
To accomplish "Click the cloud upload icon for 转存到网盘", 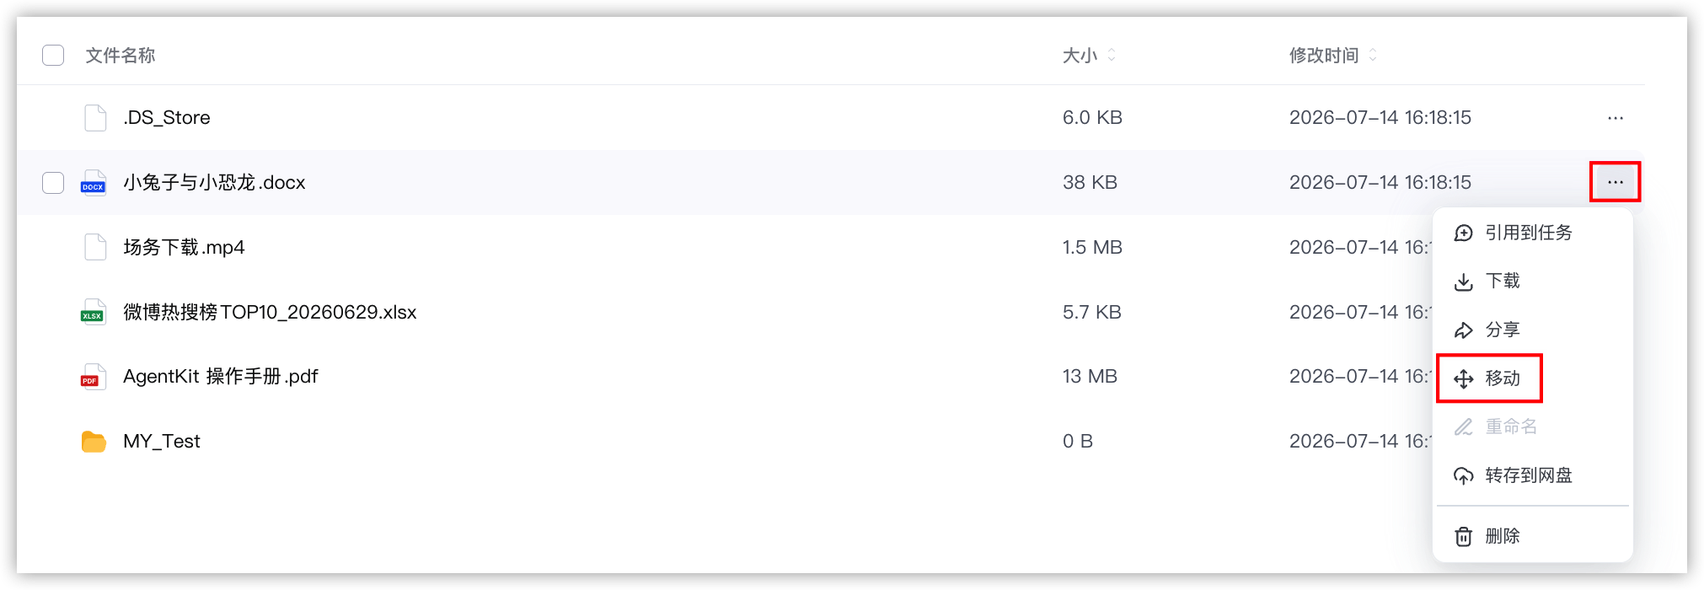I will tap(1464, 476).
